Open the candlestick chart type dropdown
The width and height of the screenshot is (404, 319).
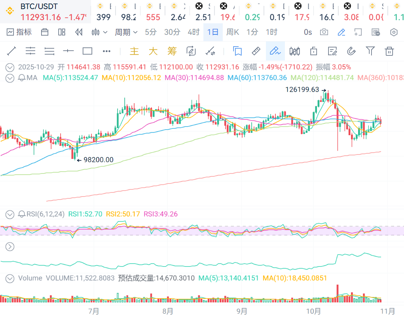coord(99,32)
